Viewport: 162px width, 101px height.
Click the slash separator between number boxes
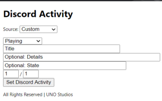[21, 74]
